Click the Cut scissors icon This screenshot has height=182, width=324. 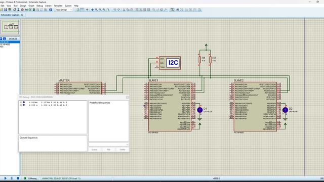[124, 10]
